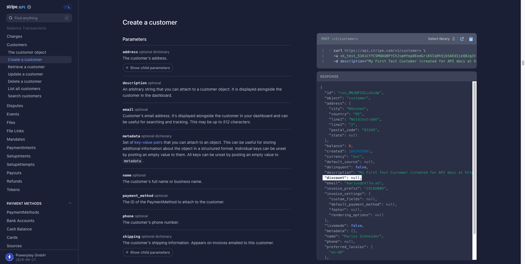Focus the Find anything search field

[x=39, y=18]
